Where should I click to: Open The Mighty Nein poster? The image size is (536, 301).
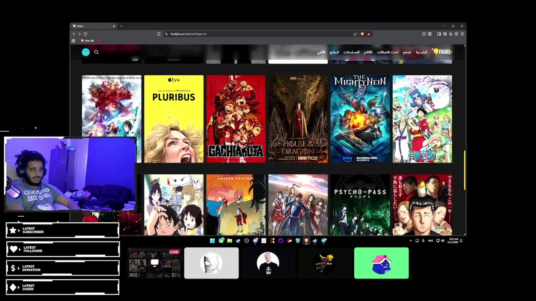pyautogui.click(x=360, y=119)
